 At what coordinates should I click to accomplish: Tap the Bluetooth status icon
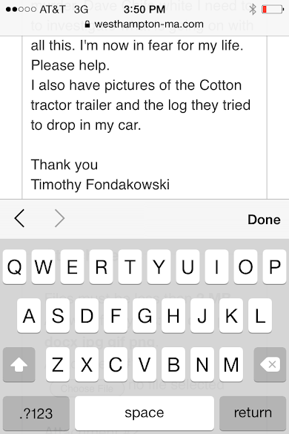tap(253, 10)
